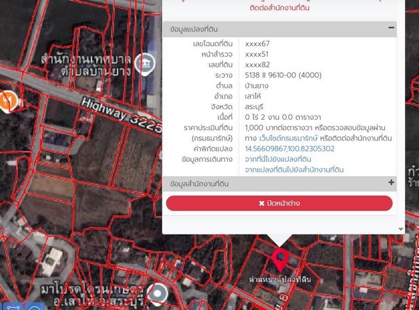Click จากที่นี่ไปยังแปลงที่ดิน directions link
The image size is (419, 310).
pos(278,159)
